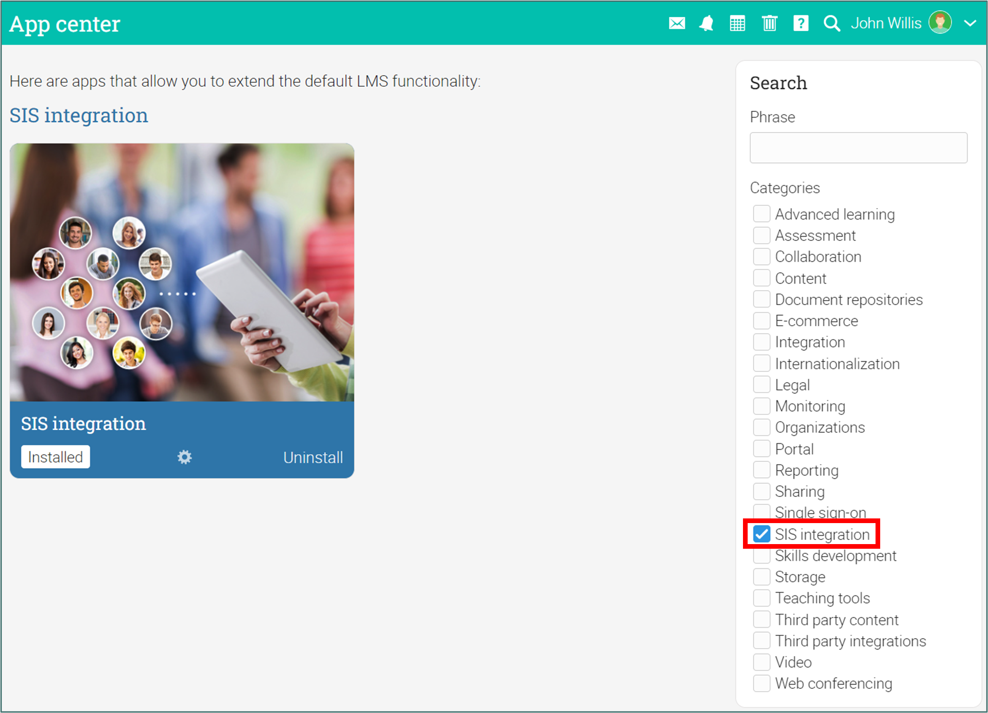The width and height of the screenshot is (988, 713).
Task: Open SIS integration gear settings
Action: [x=184, y=457]
